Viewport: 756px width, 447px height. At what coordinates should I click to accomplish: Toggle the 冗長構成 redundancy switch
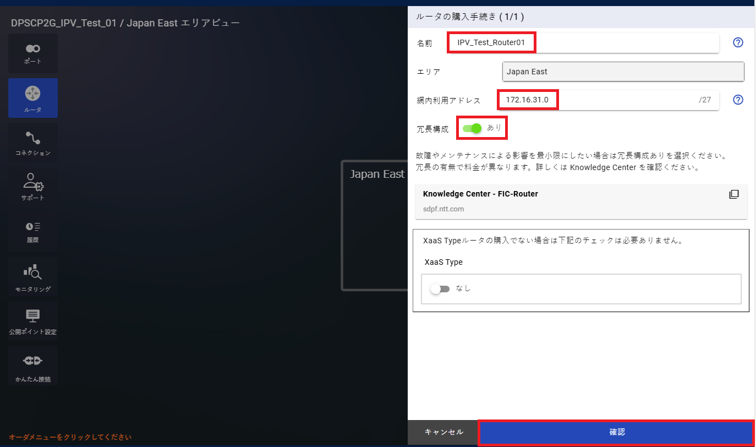pyautogui.click(x=472, y=128)
